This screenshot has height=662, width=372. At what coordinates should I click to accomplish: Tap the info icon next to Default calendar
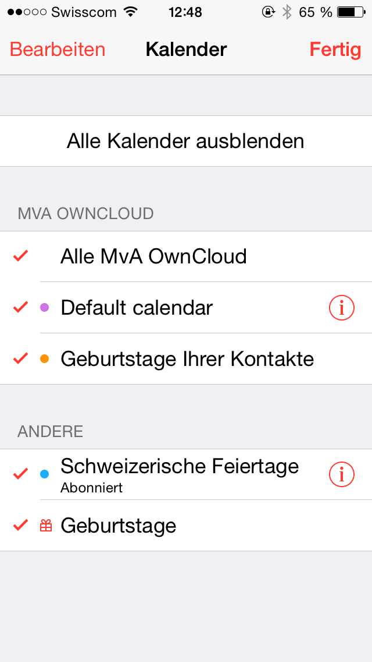coord(342,307)
